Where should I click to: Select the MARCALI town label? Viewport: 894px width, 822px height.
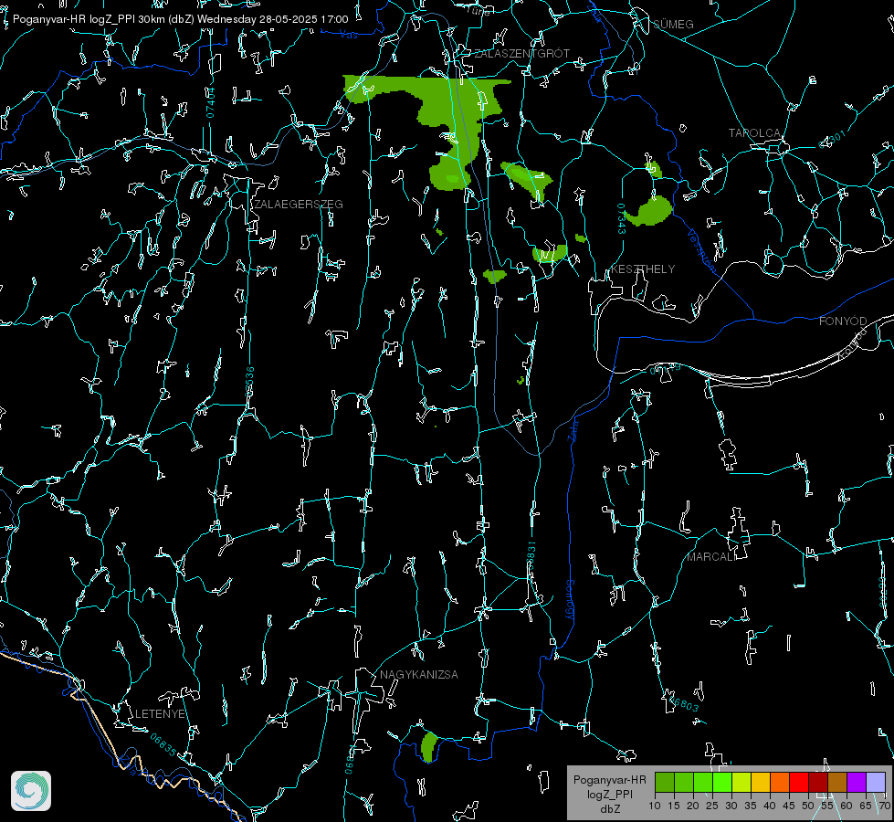pos(711,557)
